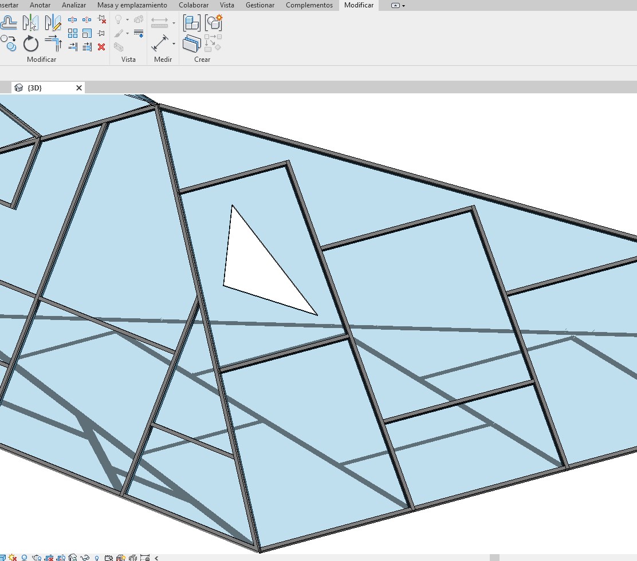Viewport: 637px width, 561px height.
Task: Close the {3D} view tab
Action: click(79, 88)
